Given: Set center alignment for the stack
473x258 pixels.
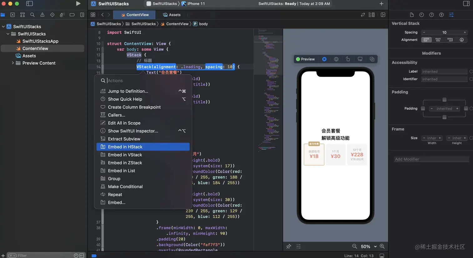Looking at the screenshot, I should [438, 40].
